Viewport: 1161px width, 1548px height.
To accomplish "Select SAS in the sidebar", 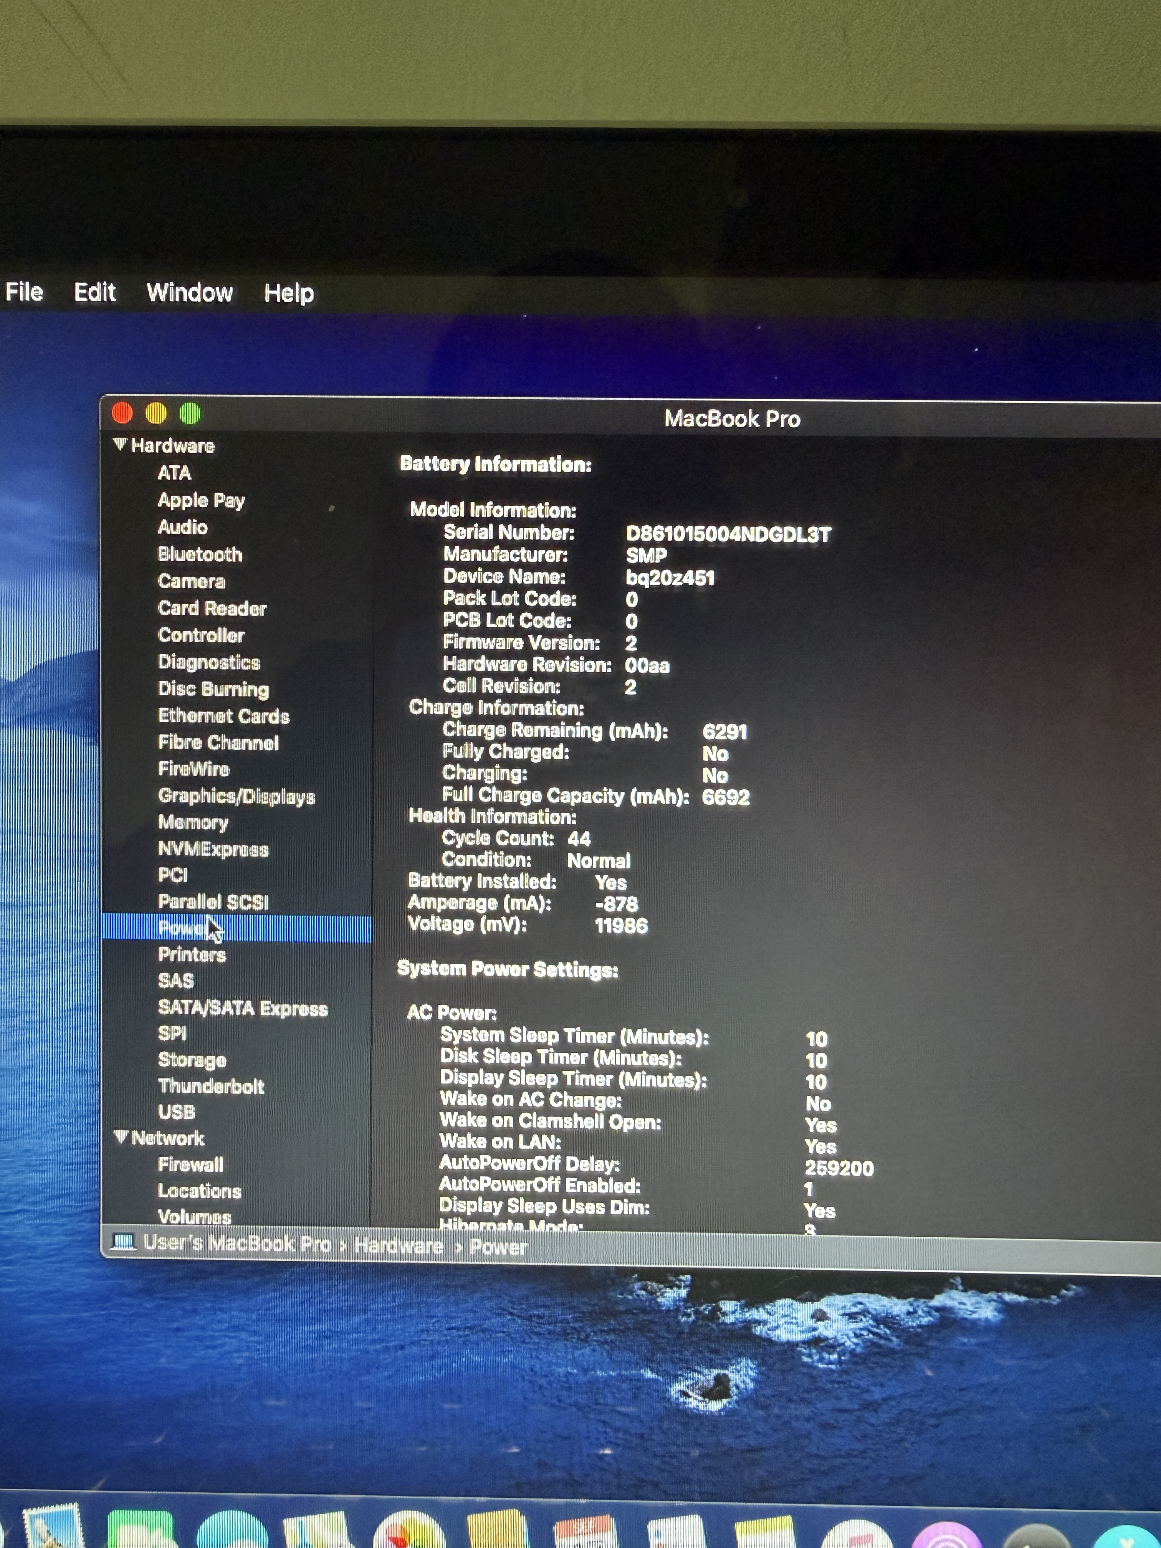I will click(x=176, y=981).
